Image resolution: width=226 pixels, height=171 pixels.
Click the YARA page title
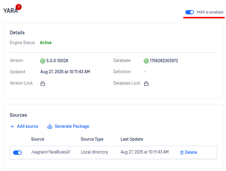10,11
